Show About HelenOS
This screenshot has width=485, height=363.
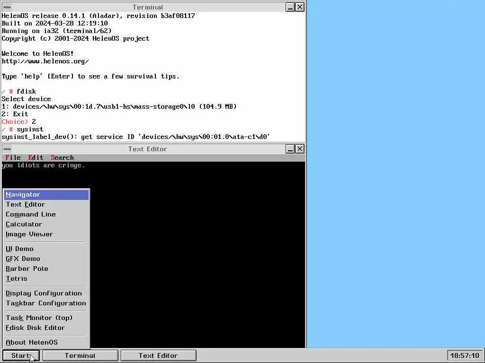[x=46, y=342]
